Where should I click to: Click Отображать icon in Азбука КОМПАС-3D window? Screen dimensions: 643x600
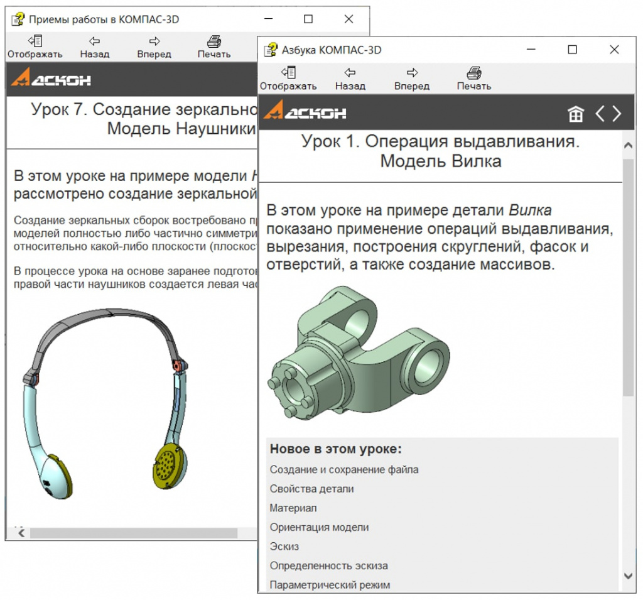[288, 73]
